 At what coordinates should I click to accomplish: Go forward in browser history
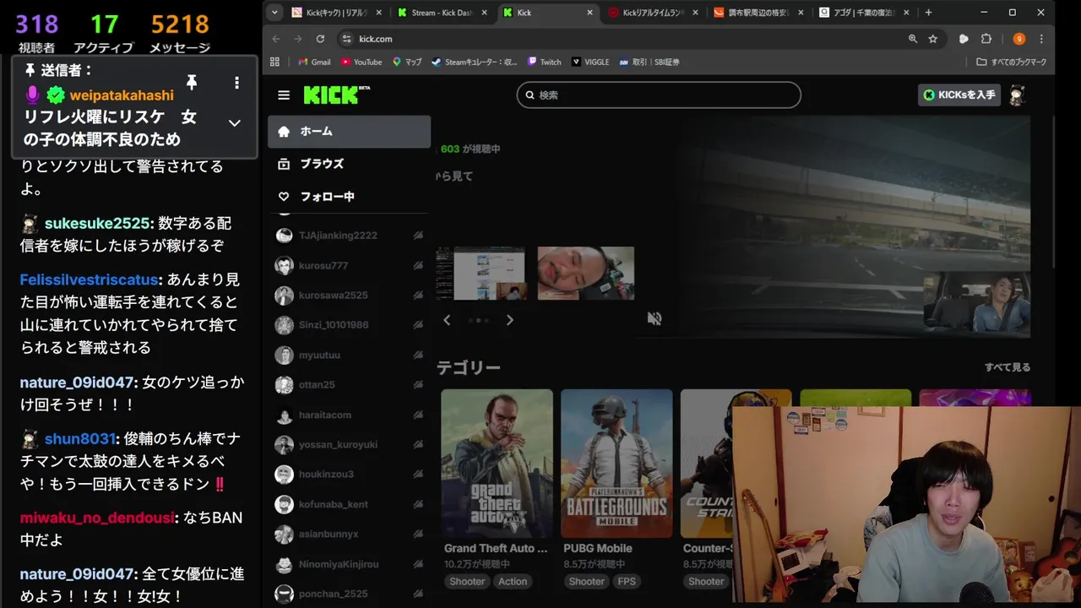pyautogui.click(x=298, y=39)
